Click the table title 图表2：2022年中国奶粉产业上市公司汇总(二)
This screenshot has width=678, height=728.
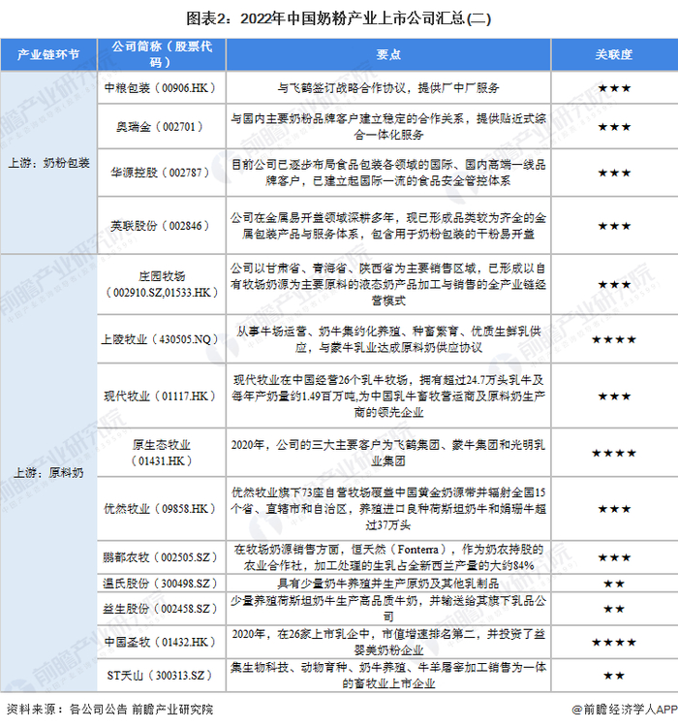coord(339,18)
